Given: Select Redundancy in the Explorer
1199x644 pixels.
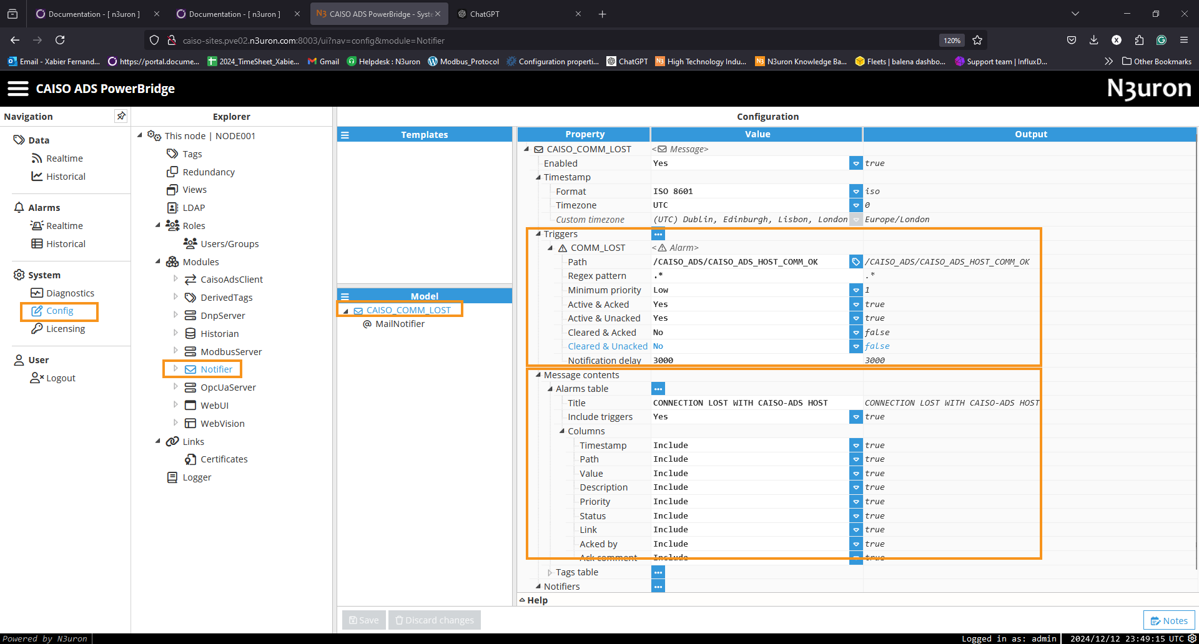Looking at the screenshot, I should click(x=200, y=172).
